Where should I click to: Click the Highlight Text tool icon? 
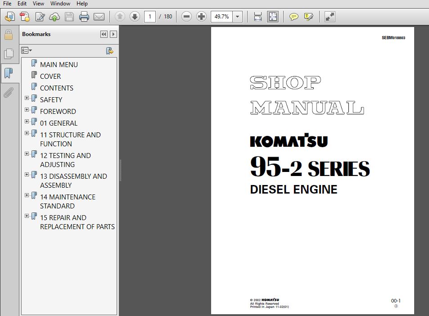click(309, 17)
